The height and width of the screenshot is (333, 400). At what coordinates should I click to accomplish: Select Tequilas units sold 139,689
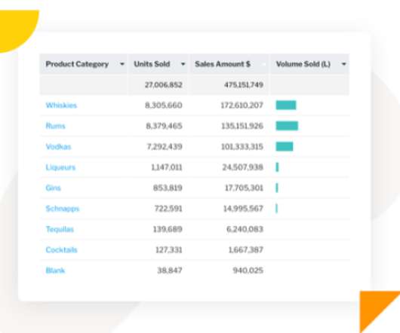click(168, 229)
